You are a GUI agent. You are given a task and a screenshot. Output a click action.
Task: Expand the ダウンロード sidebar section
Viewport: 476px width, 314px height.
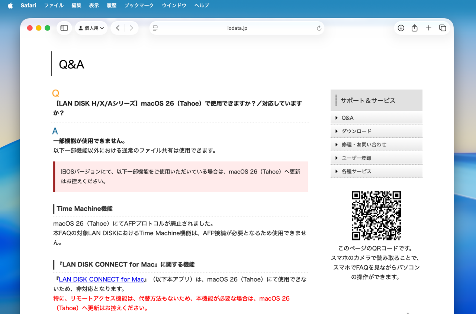[x=356, y=131]
